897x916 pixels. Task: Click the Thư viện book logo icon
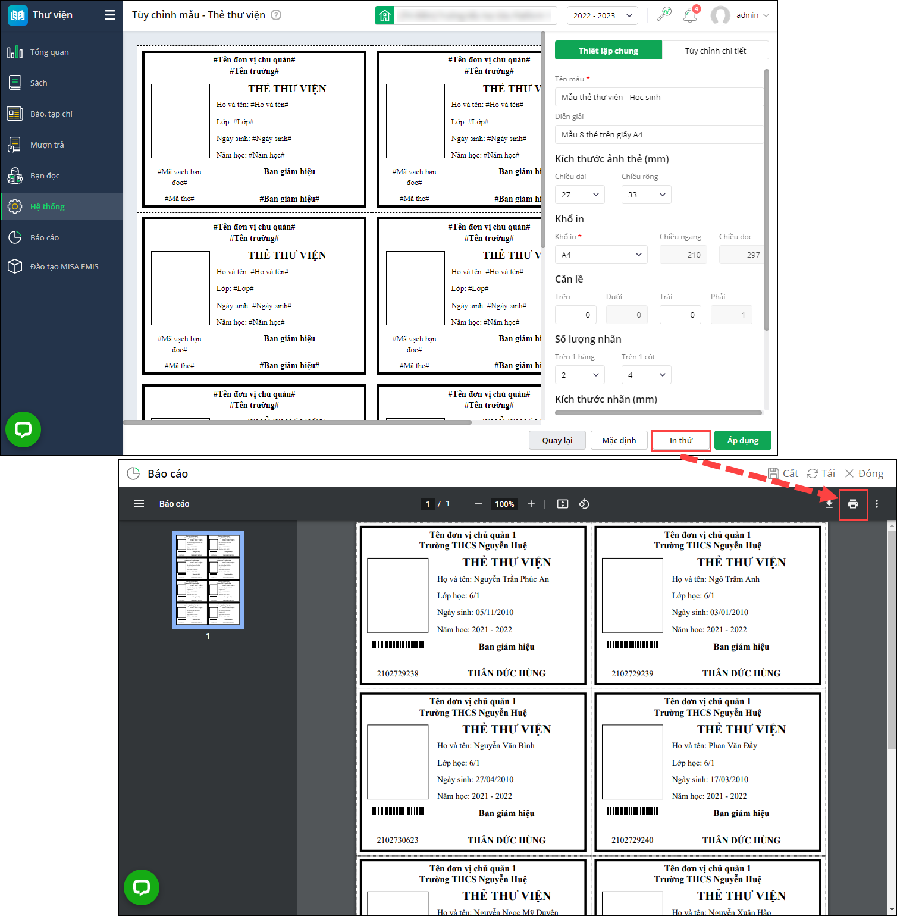pyautogui.click(x=18, y=15)
